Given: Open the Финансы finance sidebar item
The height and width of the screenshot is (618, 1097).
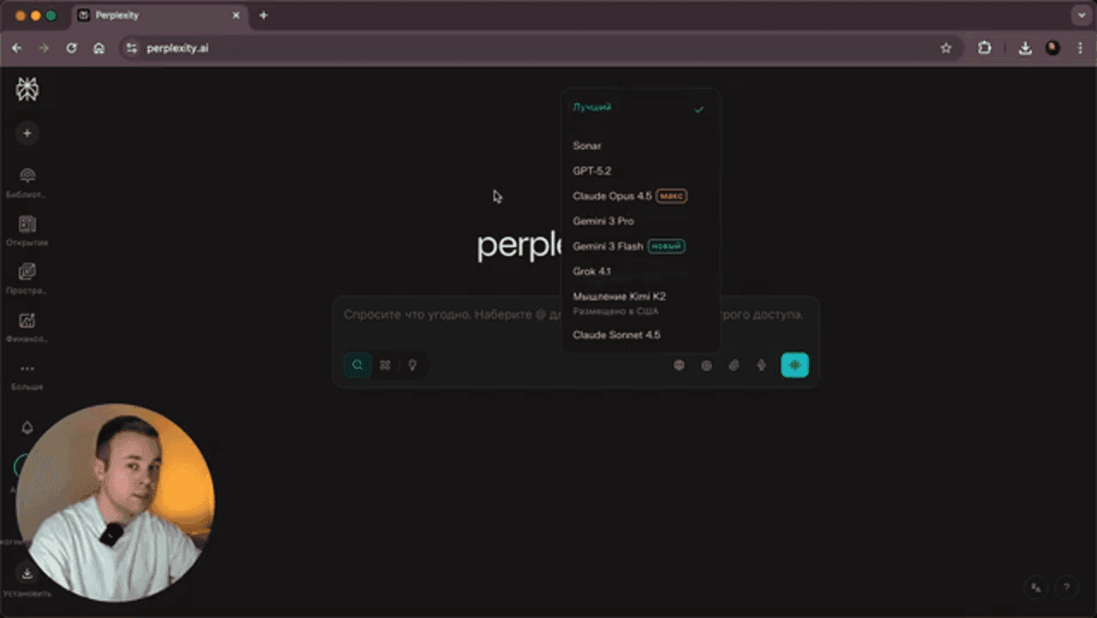Looking at the screenshot, I should 27,327.
